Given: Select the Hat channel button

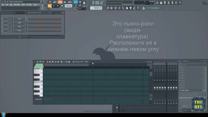Looking at the screenshot, I should pos(19,27).
